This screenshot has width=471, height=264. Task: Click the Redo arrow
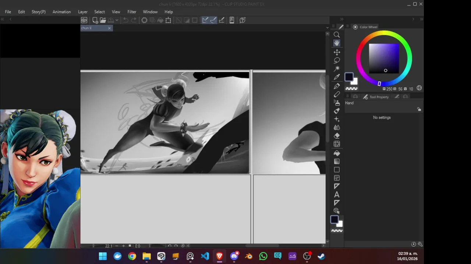pos(134,20)
